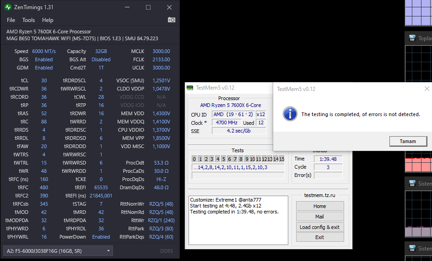Click the Used value 12
Screen dimensions: 432x261
pos(261,123)
